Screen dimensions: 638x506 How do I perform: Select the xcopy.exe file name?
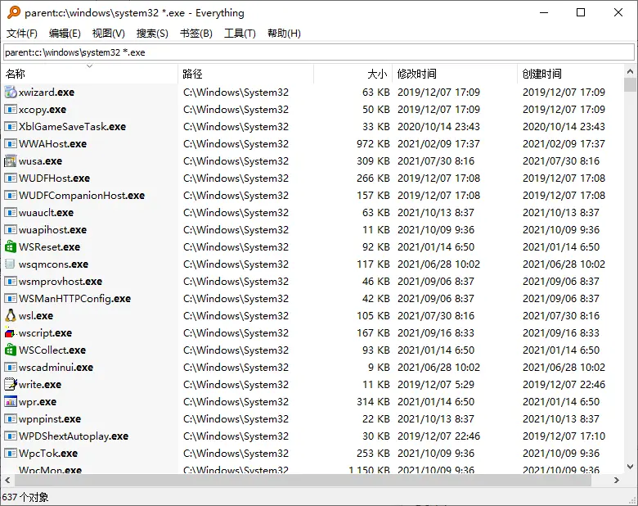click(x=43, y=110)
